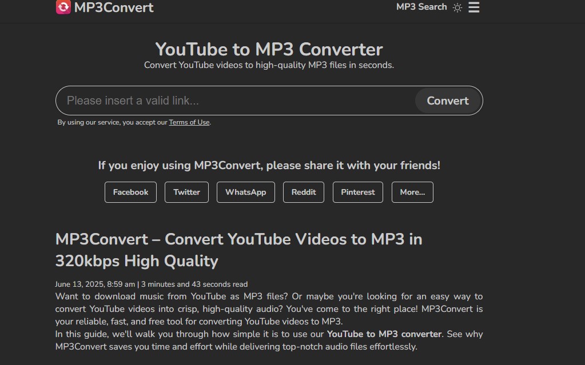
Task: Open the Terms of Use link
Action: pos(189,122)
